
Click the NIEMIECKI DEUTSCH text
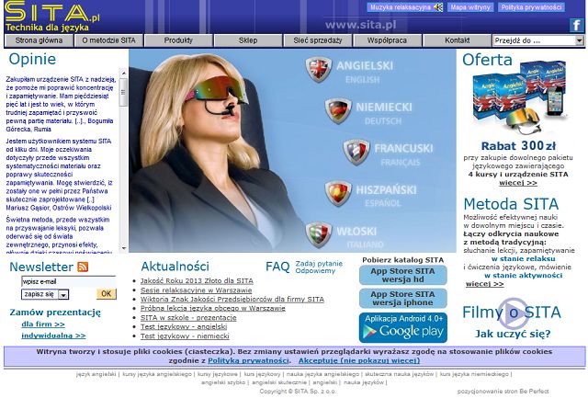(x=384, y=114)
